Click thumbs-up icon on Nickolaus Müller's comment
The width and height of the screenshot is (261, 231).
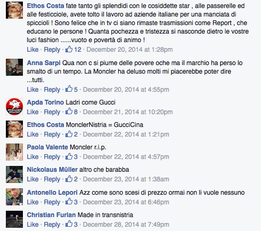[x=69, y=179]
